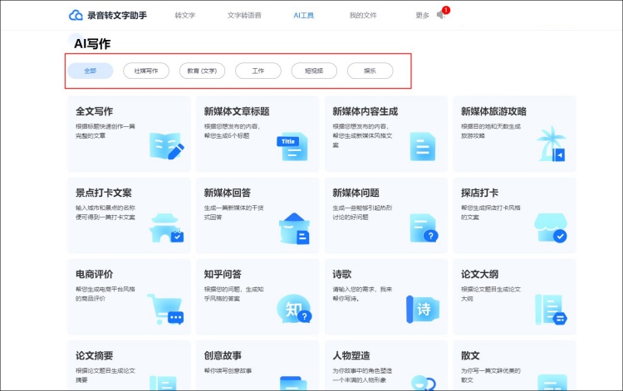The height and width of the screenshot is (391, 623).
Task: Click the document icon in 论文摘要 card
Action: 163,384
